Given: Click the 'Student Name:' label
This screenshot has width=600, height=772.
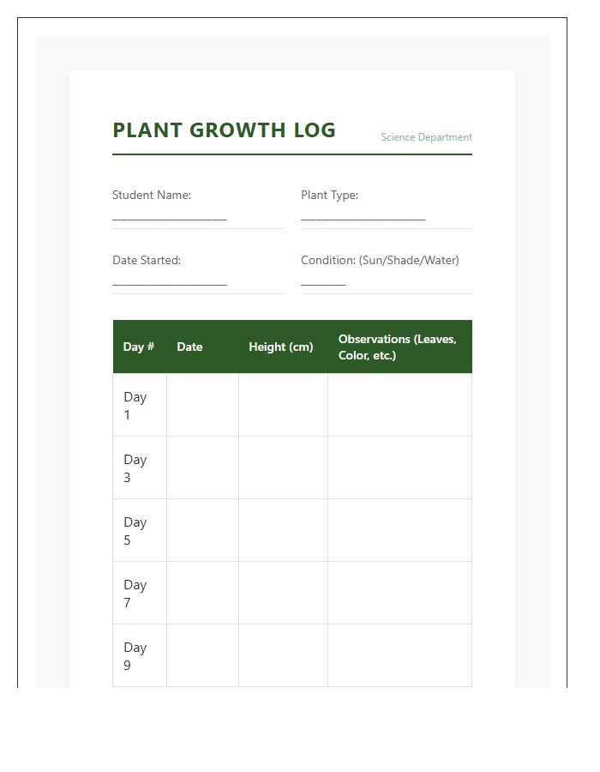Looking at the screenshot, I should [x=152, y=195].
